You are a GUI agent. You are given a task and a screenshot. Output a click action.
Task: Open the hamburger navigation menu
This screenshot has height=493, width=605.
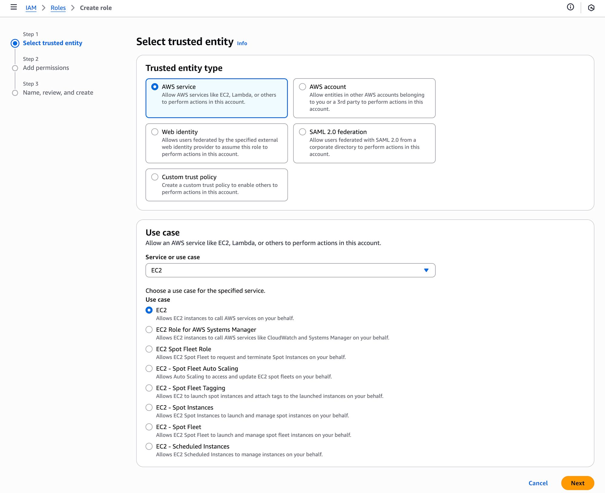coord(14,7)
